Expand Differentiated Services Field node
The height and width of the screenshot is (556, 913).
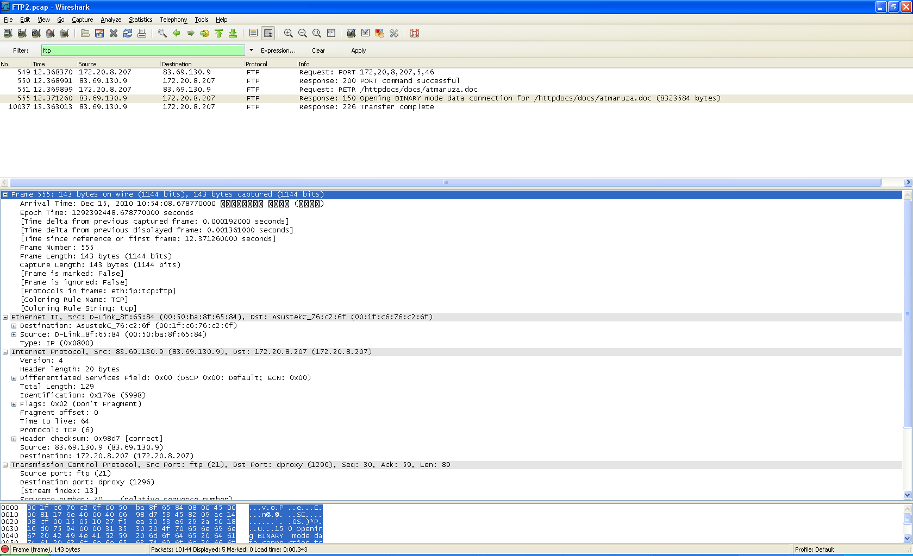(x=14, y=378)
